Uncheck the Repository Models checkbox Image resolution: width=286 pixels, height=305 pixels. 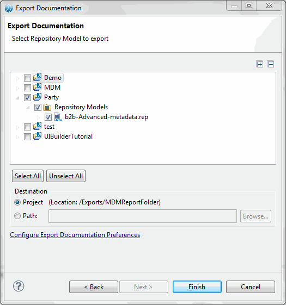coord(38,107)
